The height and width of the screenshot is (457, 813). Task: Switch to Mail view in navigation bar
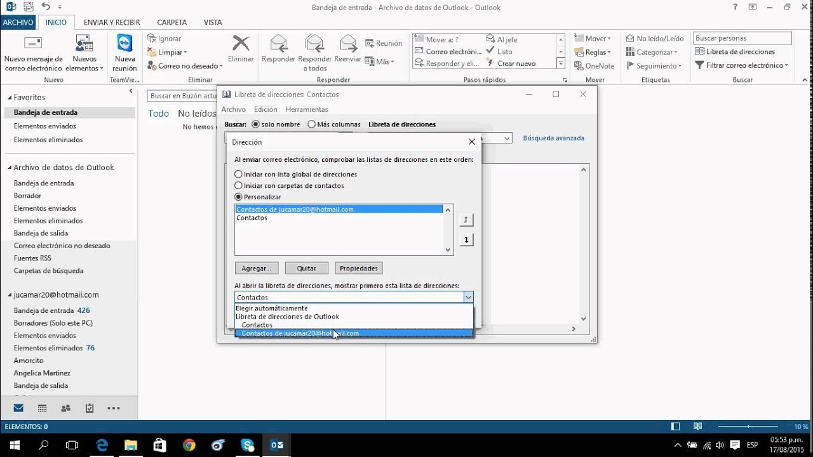(x=18, y=408)
